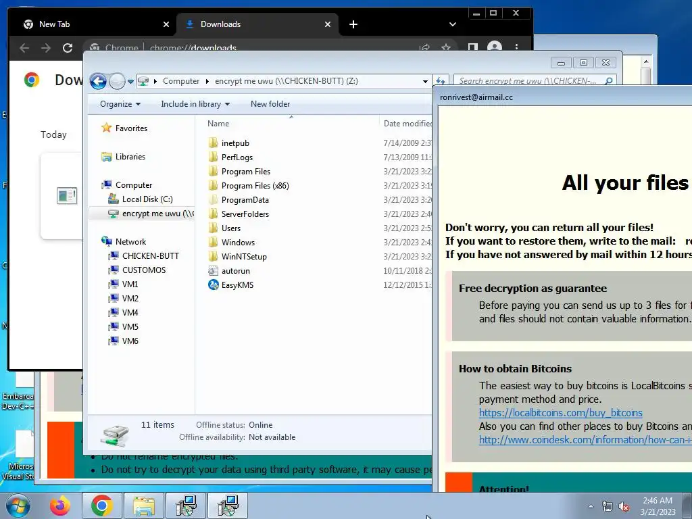Screen dimensions: 692x519
Task: Select CHICKEN-BUTT network computer
Action: (143, 256)
